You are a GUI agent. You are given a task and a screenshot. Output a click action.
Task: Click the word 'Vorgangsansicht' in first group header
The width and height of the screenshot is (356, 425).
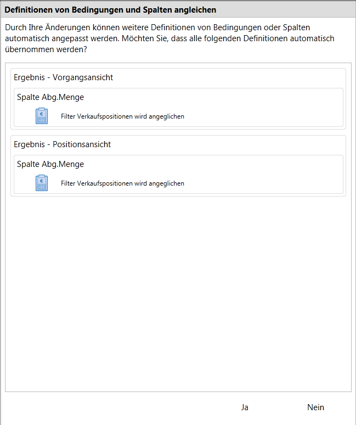pos(83,77)
